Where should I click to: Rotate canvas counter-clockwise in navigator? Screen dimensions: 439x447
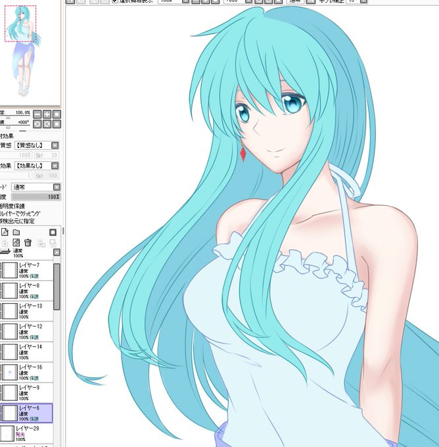point(37,124)
